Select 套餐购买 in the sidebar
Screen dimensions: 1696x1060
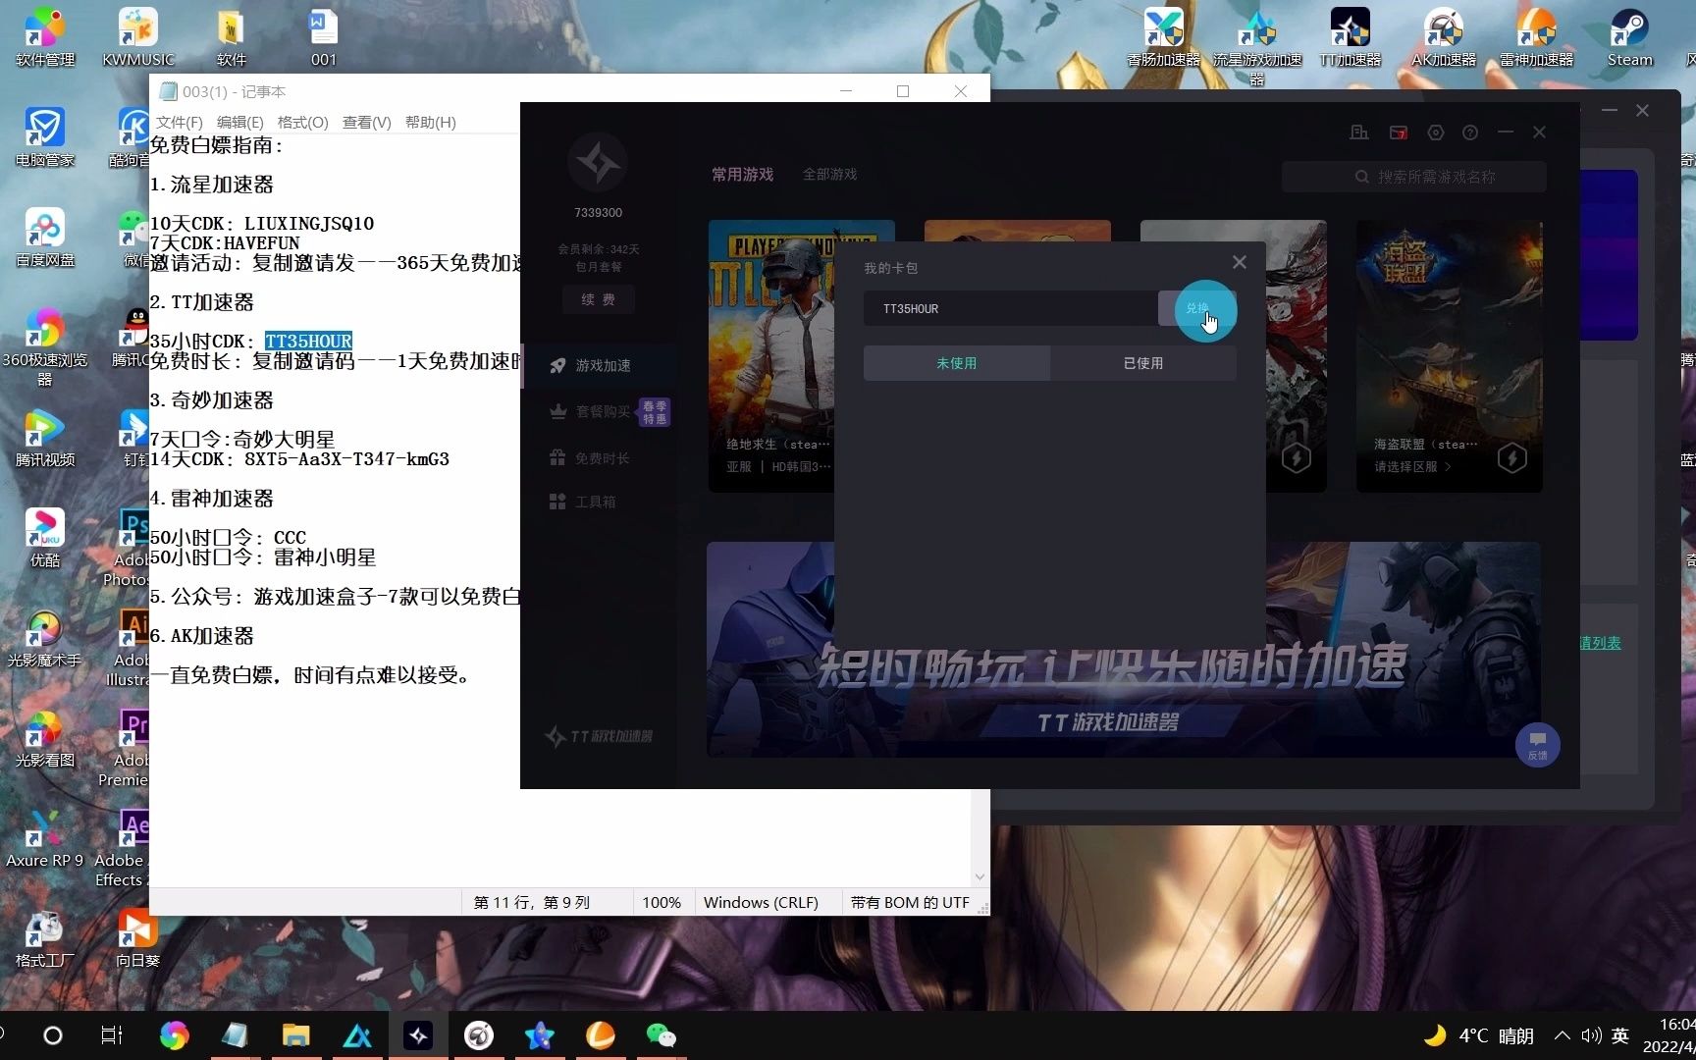(601, 412)
